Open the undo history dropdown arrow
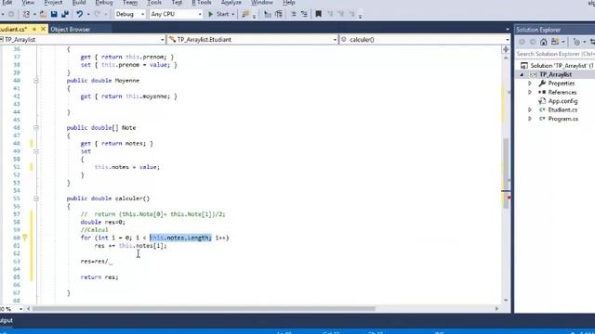This screenshot has width=595, height=334. tap(88, 15)
